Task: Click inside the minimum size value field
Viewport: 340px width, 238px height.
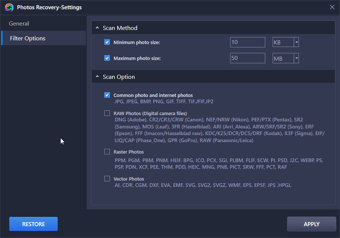Action: [247, 42]
